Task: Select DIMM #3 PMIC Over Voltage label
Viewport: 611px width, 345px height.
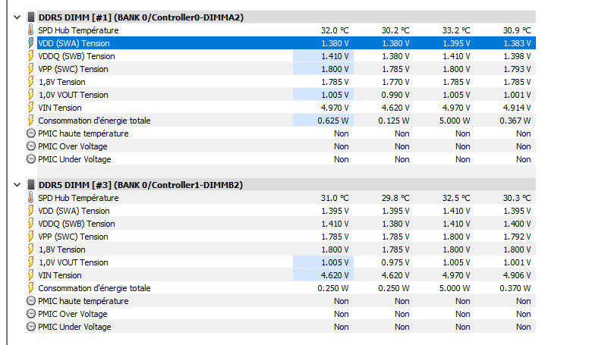Action: 73,314
